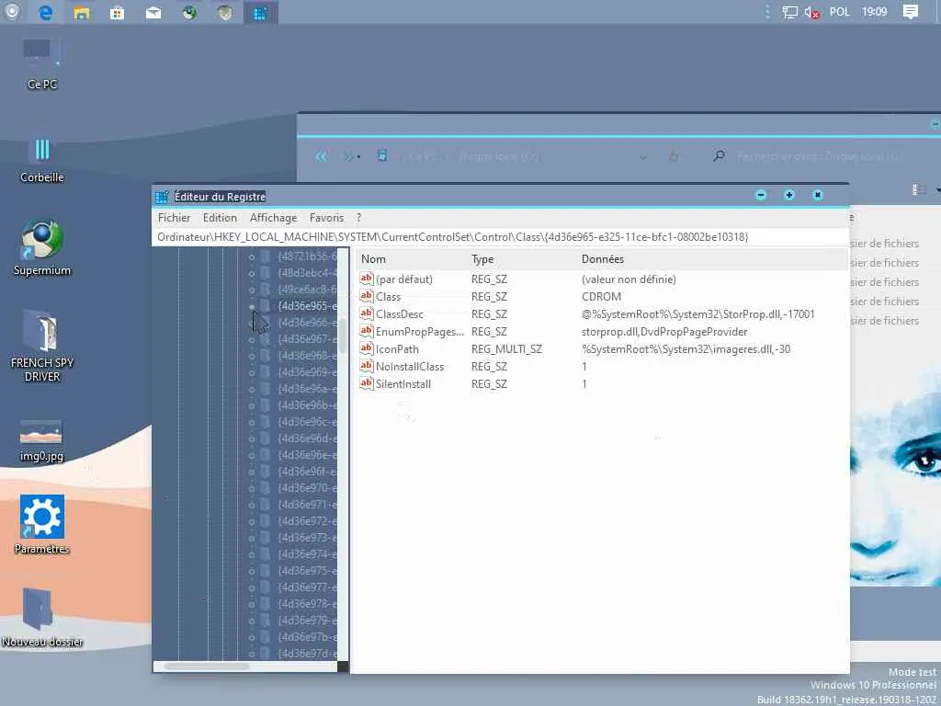Image resolution: width=941 pixels, height=706 pixels.
Task: Select the NoInstallClass value name
Action: click(410, 366)
